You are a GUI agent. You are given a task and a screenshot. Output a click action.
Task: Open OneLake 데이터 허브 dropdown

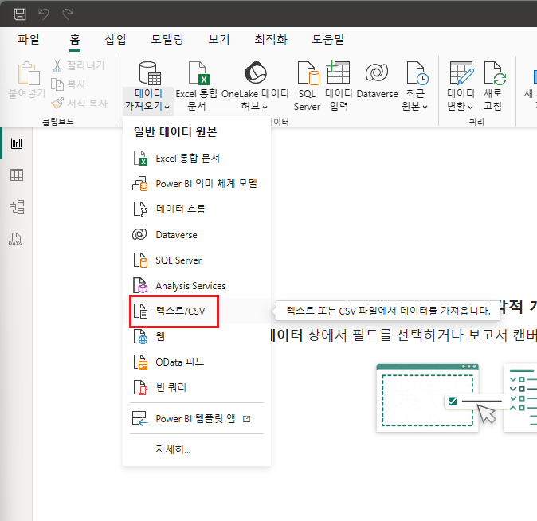pos(255,86)
